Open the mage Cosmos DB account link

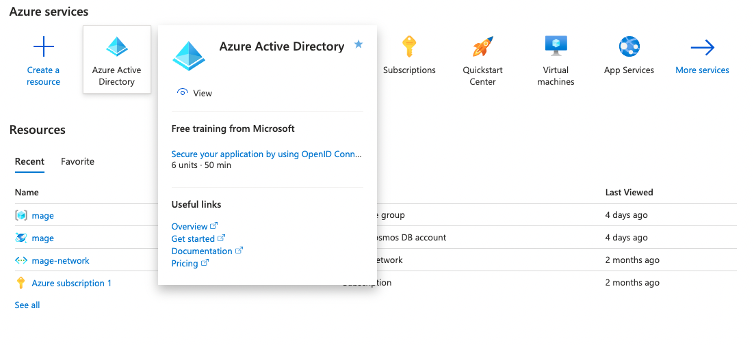[43, 238]
